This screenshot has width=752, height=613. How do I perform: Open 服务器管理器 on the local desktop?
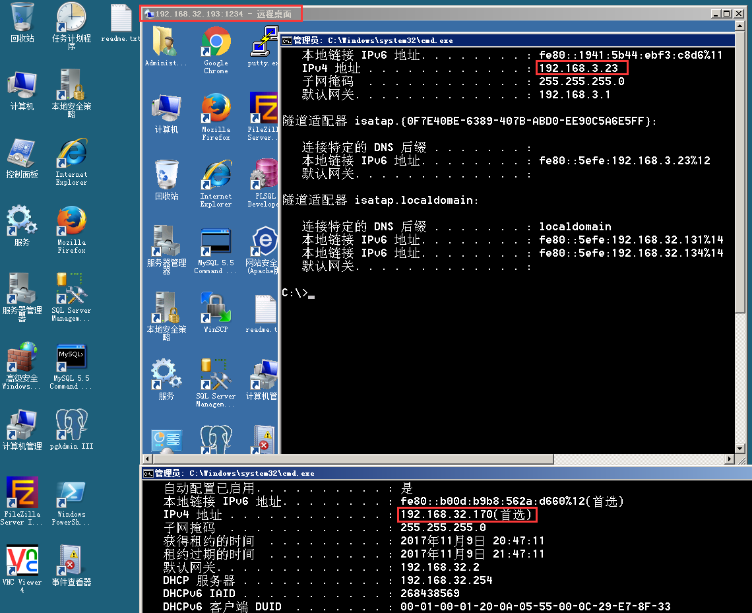[x=22, y=298]
